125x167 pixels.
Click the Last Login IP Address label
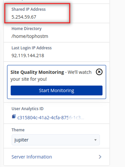31,48
